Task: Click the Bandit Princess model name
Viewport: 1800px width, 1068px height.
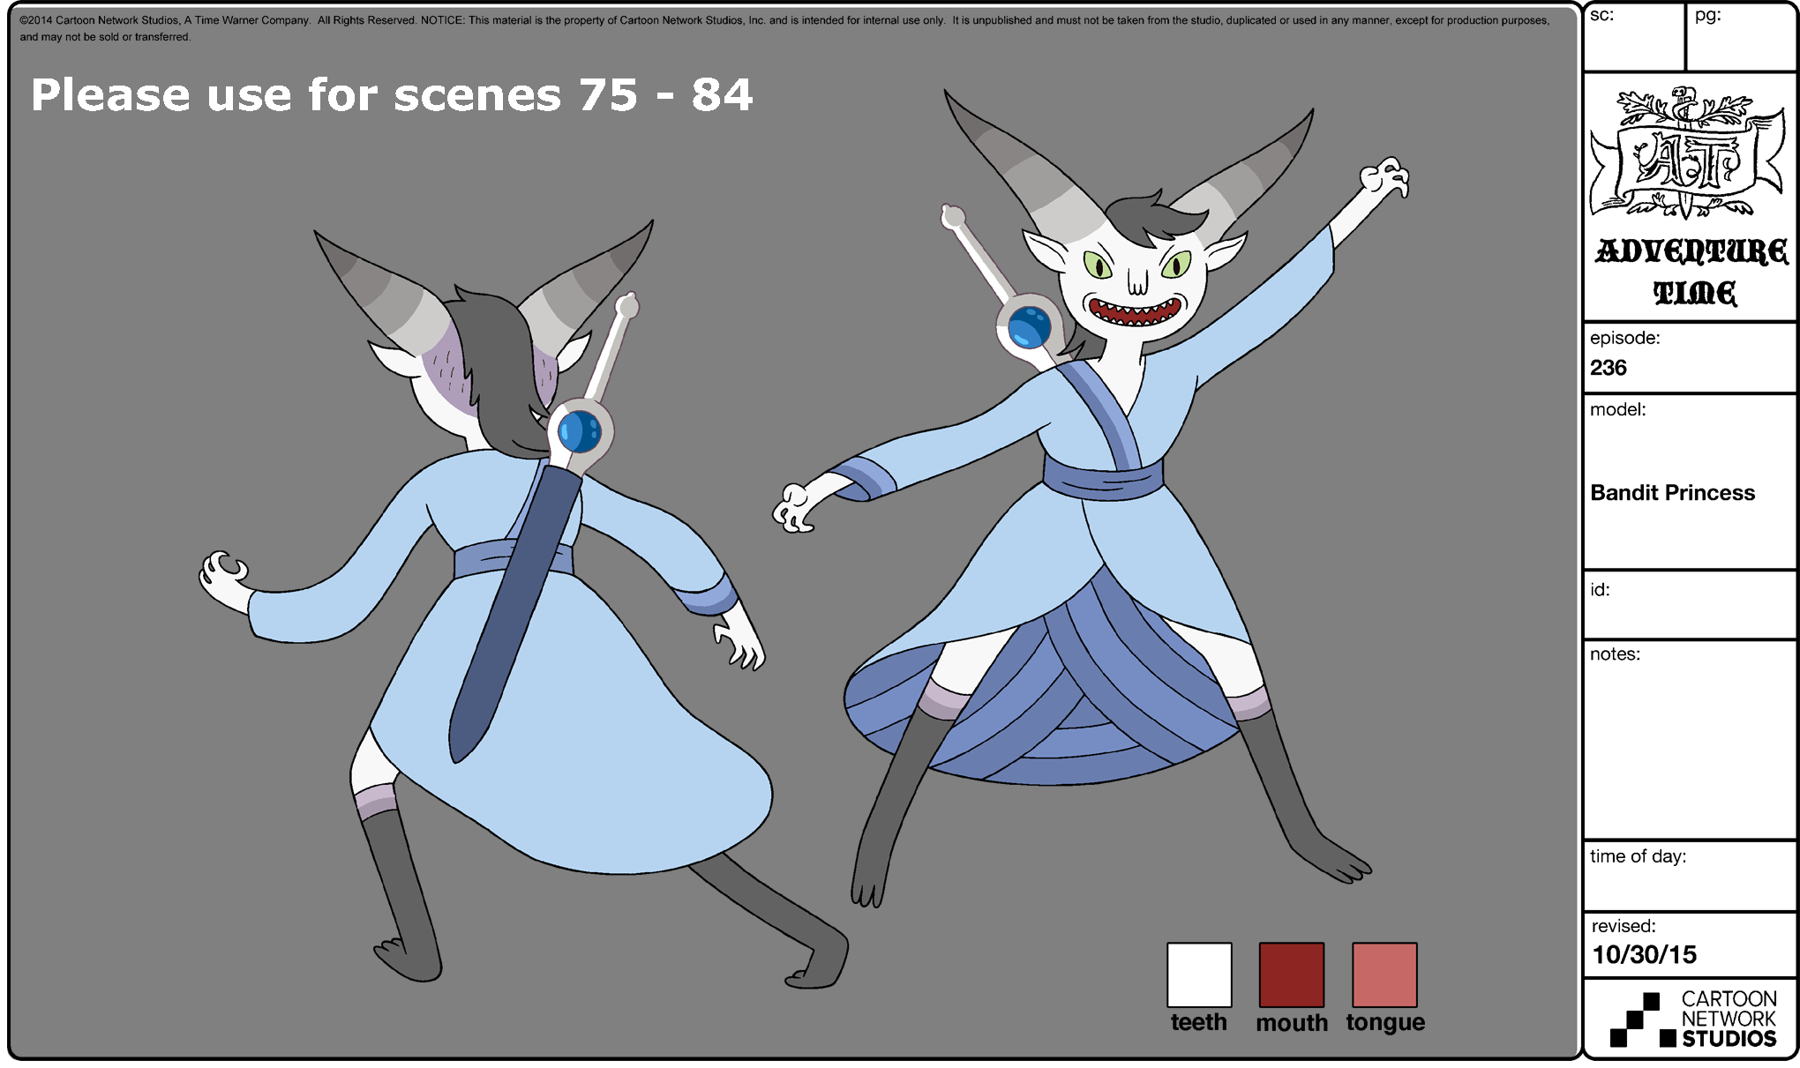Action: [1672, 492]
